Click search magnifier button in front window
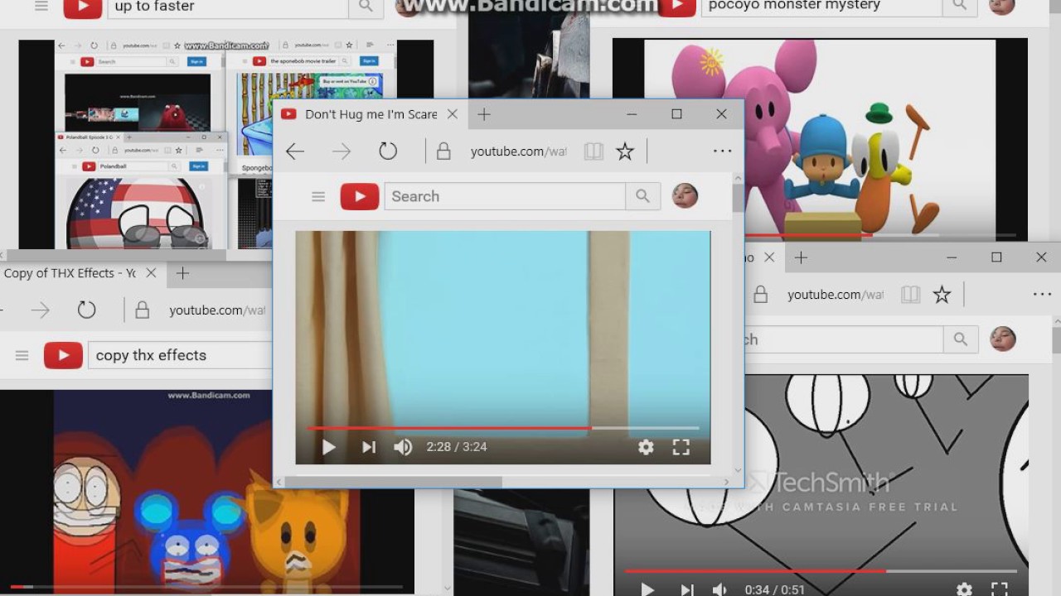The image size is (1061, 596). (x=642, y=196)
